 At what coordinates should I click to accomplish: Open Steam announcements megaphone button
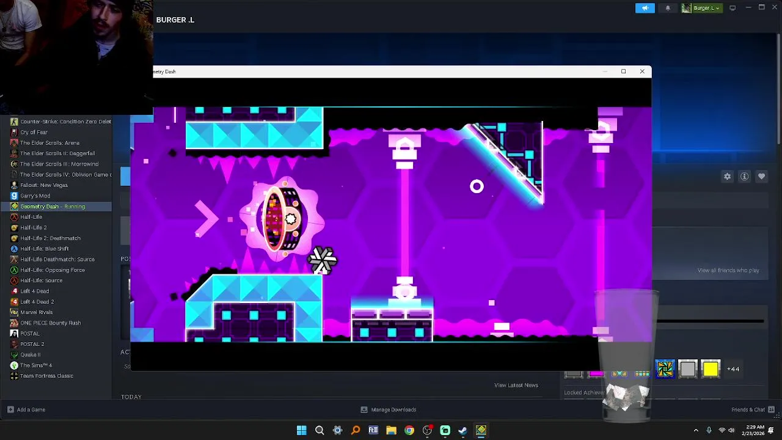click(645, 8)
